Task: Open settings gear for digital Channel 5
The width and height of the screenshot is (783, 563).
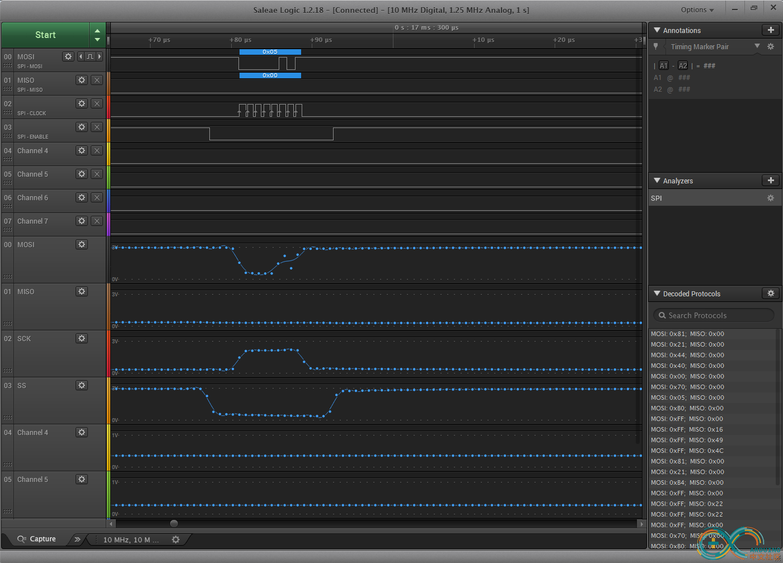Action: pos(82,174)
